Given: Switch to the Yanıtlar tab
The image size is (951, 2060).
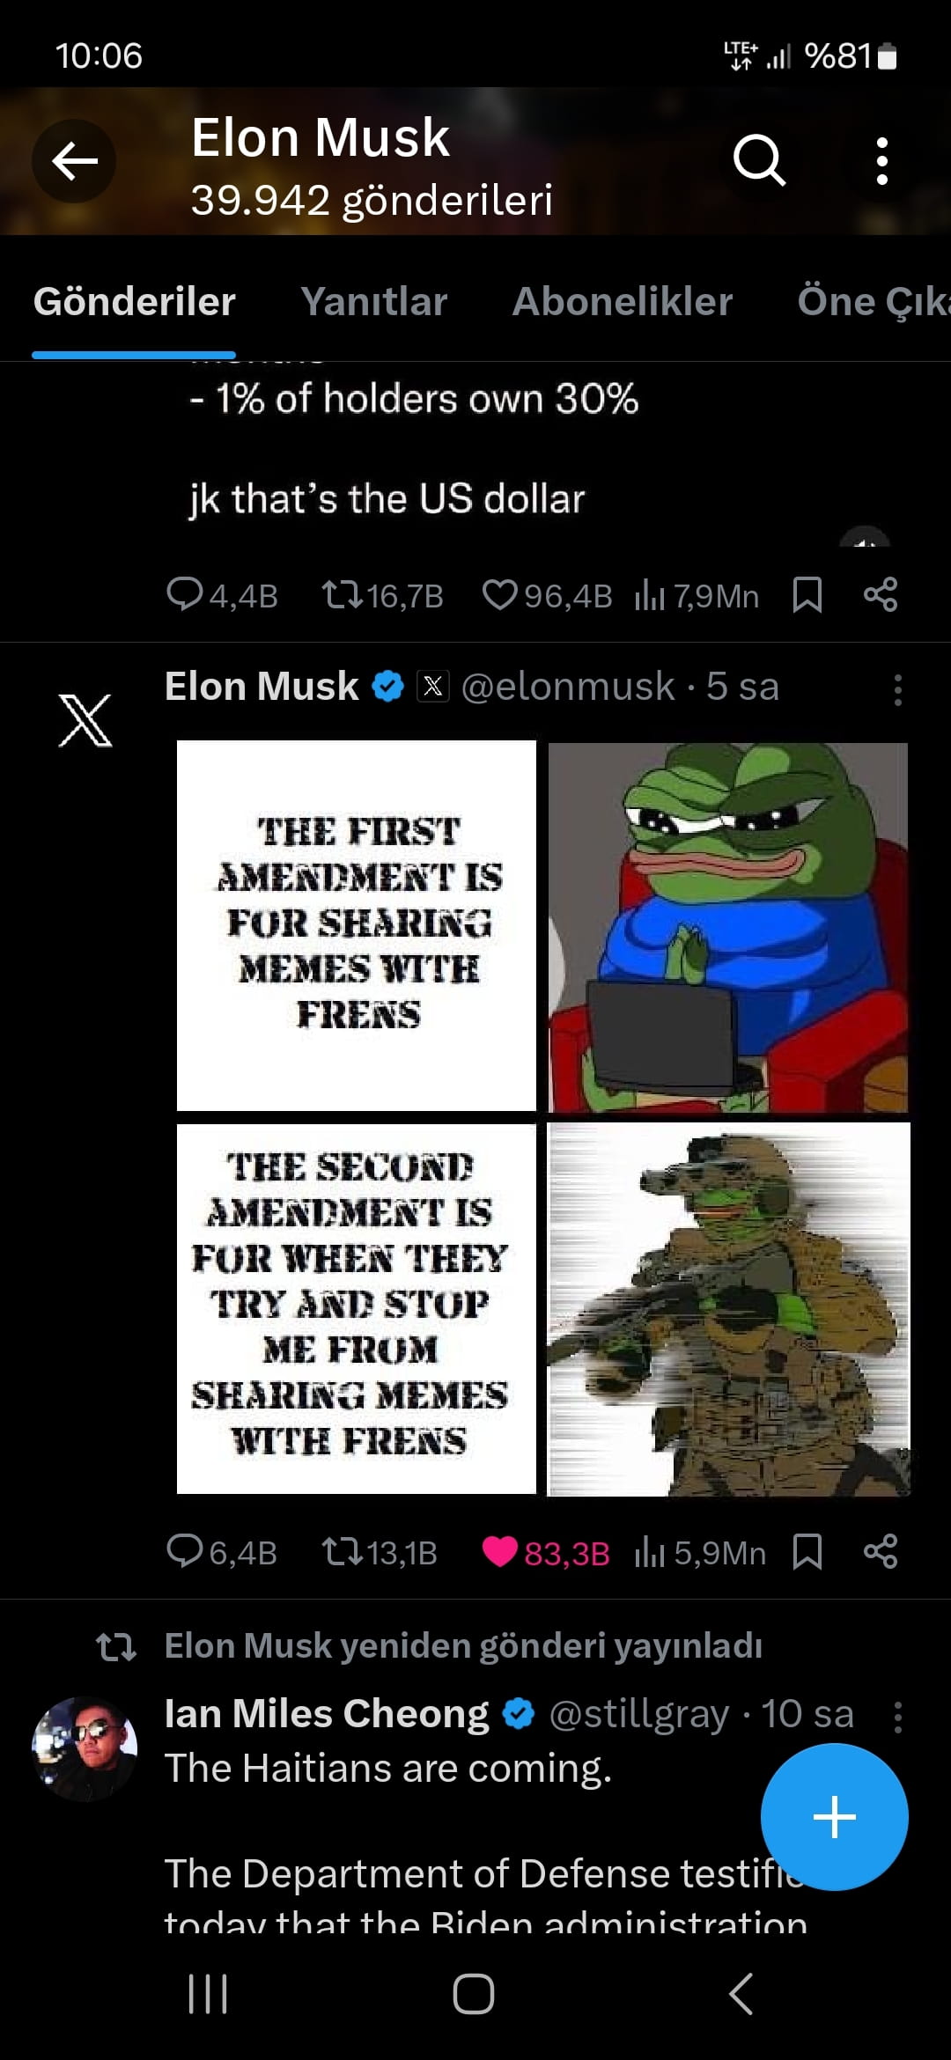Looking at the screenshot, I should tap(374, 301).
